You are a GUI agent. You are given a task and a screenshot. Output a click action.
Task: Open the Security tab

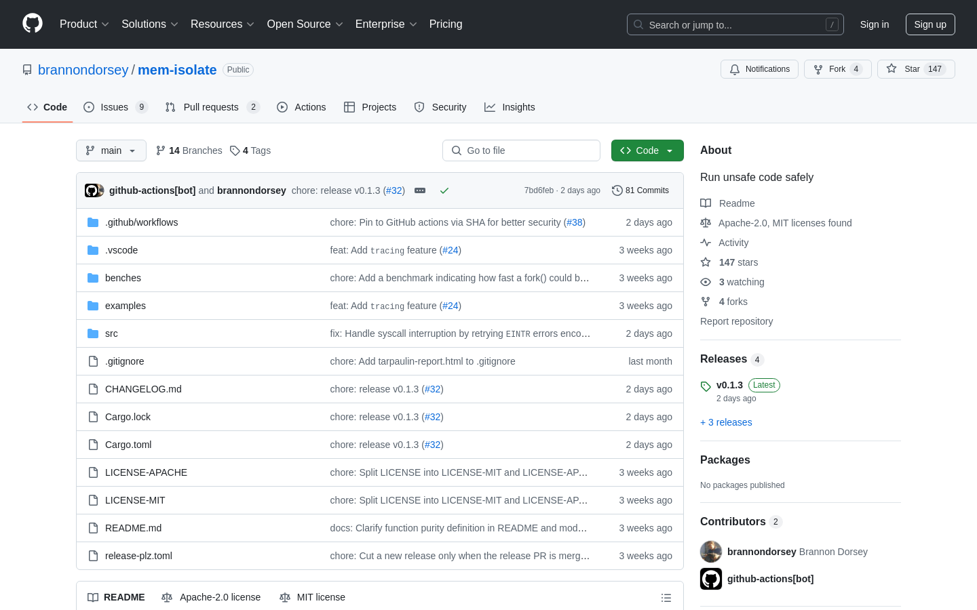pos(440,107)
